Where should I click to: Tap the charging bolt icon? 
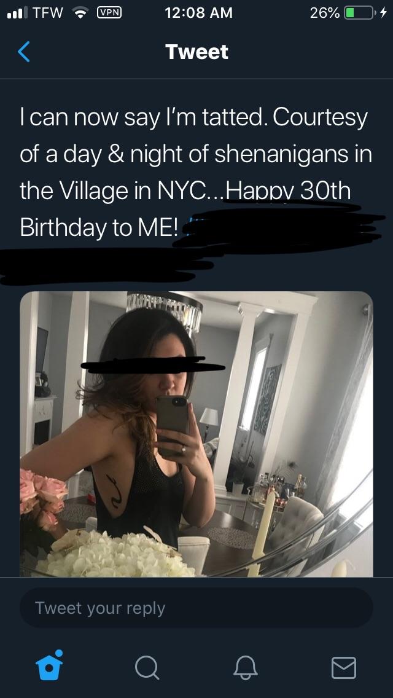pos(383,13)
